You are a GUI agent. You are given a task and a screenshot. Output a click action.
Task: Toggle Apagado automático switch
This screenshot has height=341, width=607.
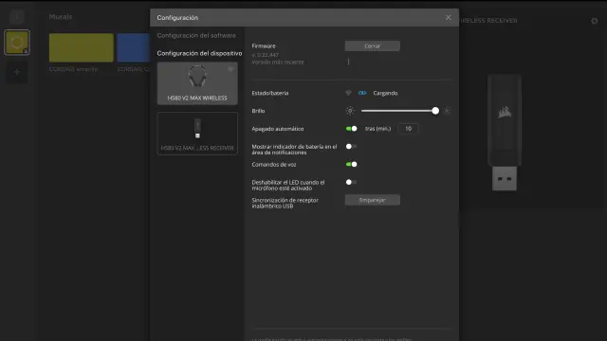(x=352, y=129)
